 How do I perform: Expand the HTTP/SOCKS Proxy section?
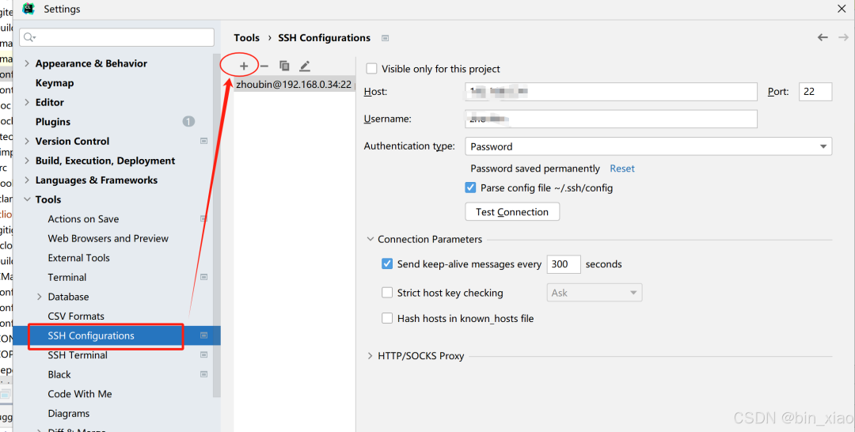point(370,356)
